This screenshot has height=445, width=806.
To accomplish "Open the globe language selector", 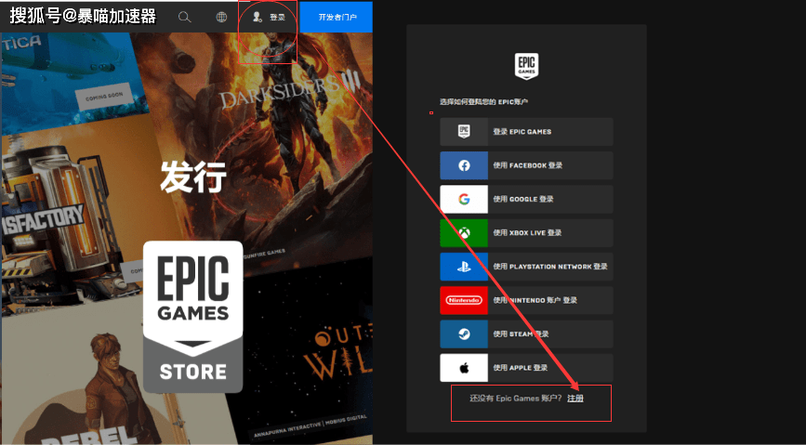I will (x=221, y=17).
